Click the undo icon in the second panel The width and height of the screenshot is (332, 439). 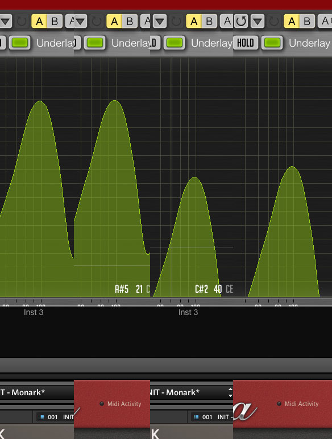97,22
